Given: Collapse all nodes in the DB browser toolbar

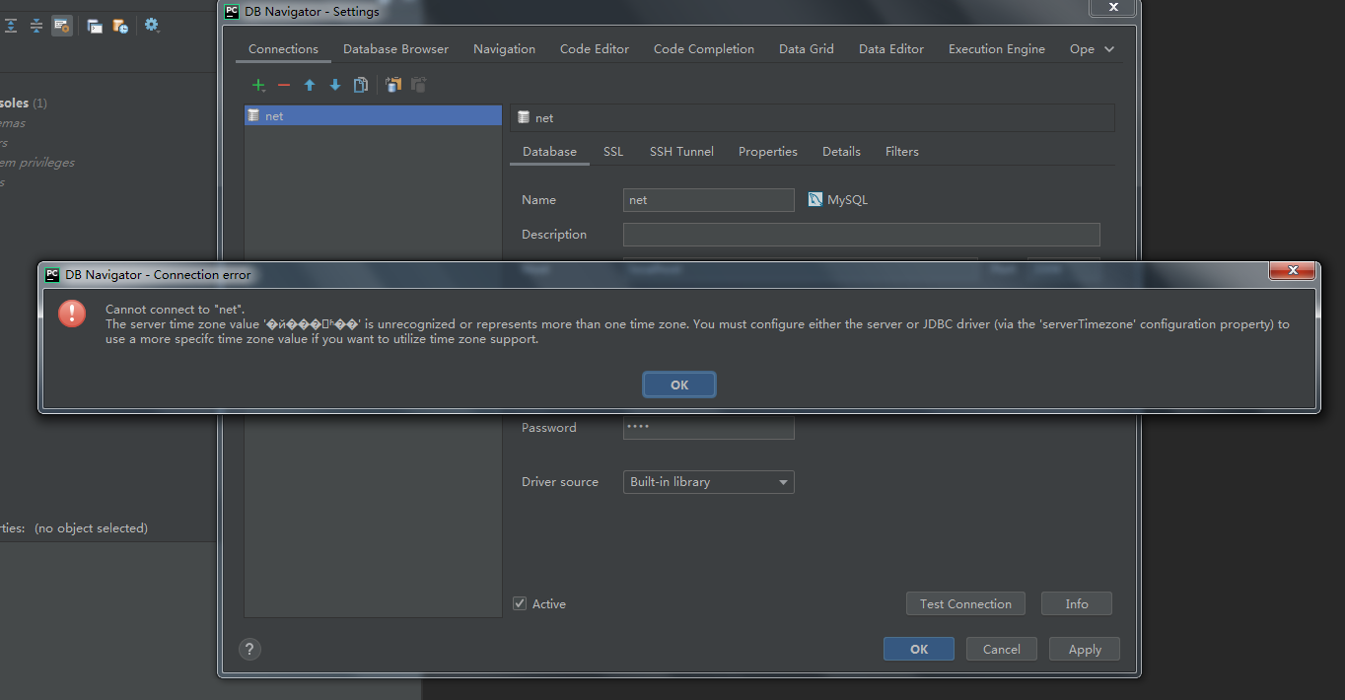Looking at the screenshot, I should pyautogui.click(x=36, y=26).
